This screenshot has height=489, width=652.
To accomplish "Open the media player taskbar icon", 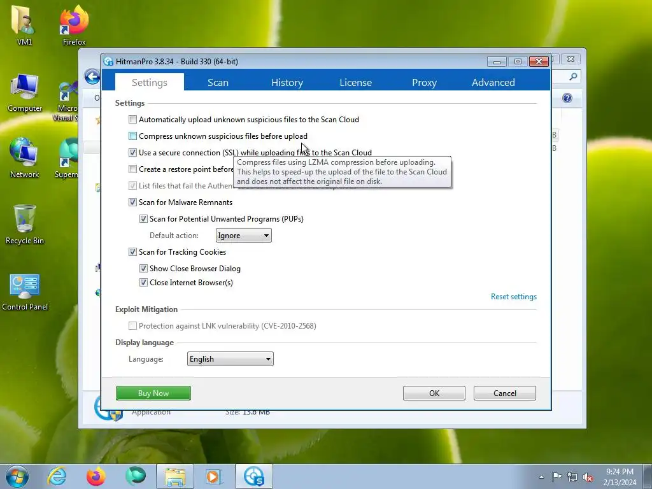I will (215, 476).
